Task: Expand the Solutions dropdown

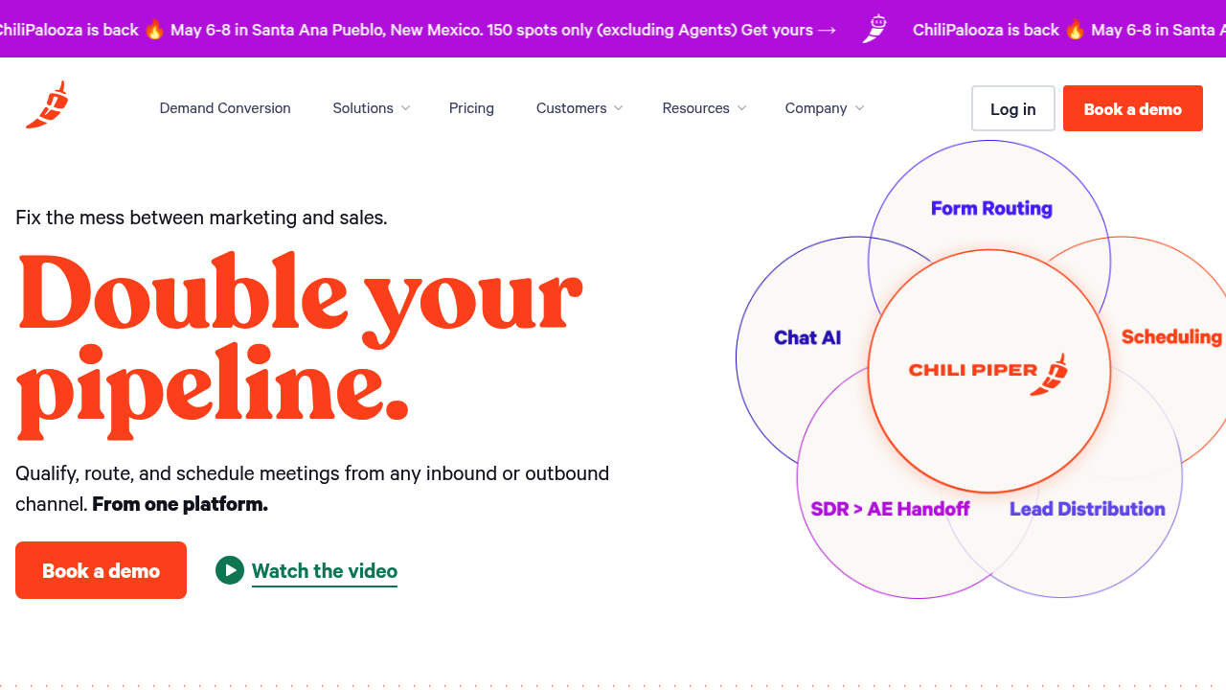Action: point(371,108)
